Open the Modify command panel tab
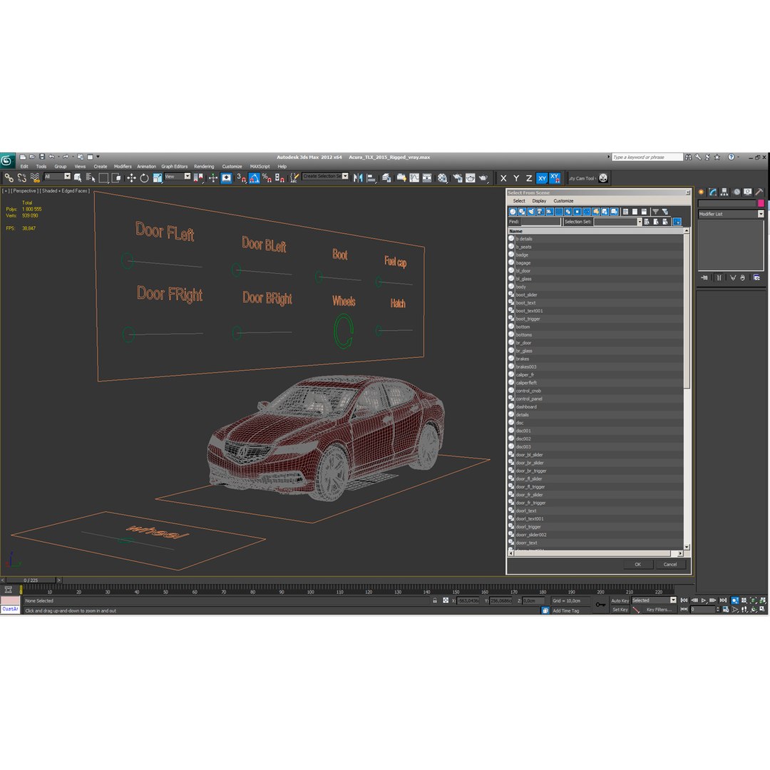The height and width of the screenshot is (770, 770). 713,192
